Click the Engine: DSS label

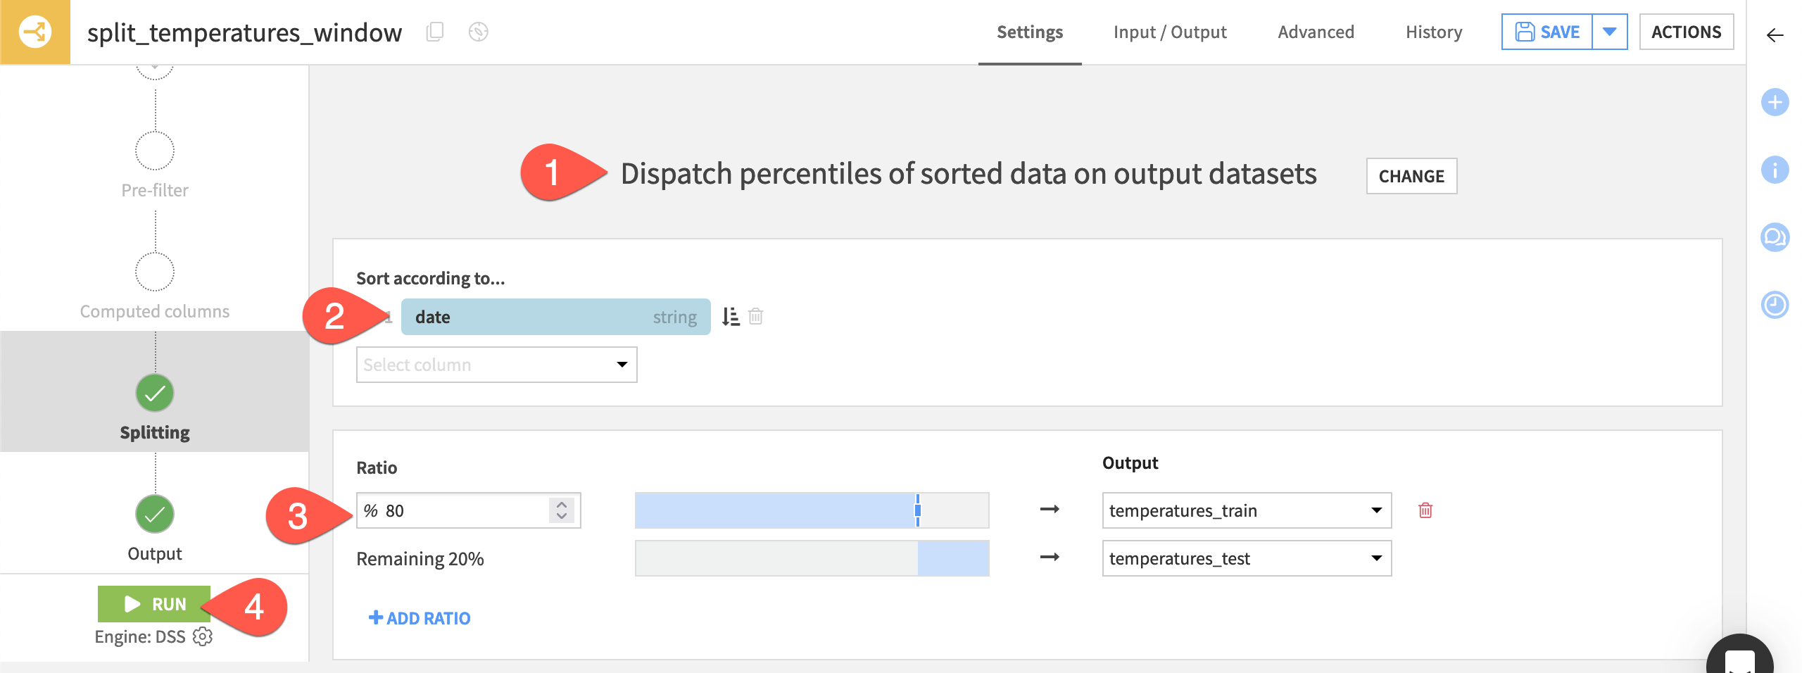(x=140, y=636)
